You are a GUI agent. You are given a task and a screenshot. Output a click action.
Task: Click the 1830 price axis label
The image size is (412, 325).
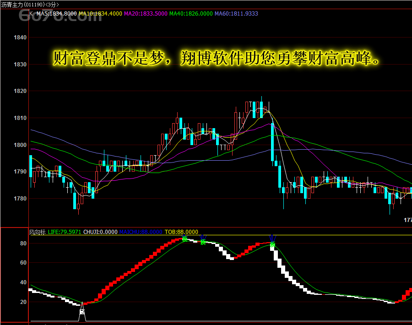20,65
